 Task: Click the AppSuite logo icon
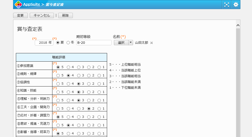18,4
